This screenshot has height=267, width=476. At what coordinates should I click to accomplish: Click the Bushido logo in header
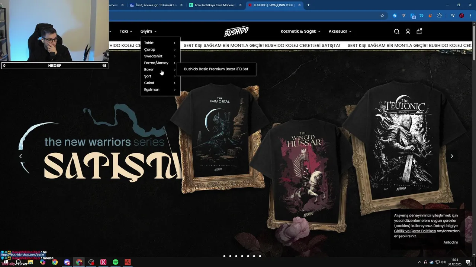click(x=236, y=32)
